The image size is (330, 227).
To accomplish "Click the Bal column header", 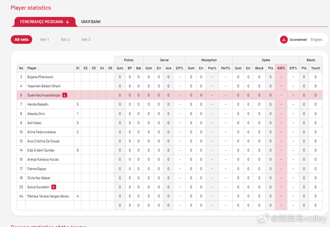I will click(x=139, y=68).
